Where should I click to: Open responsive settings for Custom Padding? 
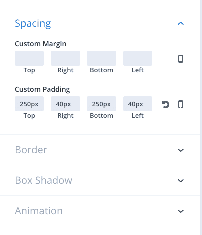pyautogui.click(x=181, y=104)
